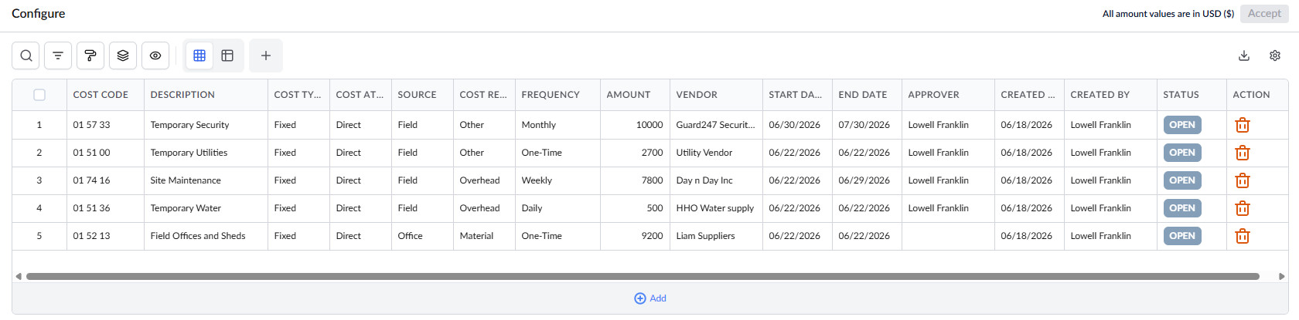The width and height of the screenshot is (1299, 320).
Task: Open the layers grouping icon
Action: point(123,56)
